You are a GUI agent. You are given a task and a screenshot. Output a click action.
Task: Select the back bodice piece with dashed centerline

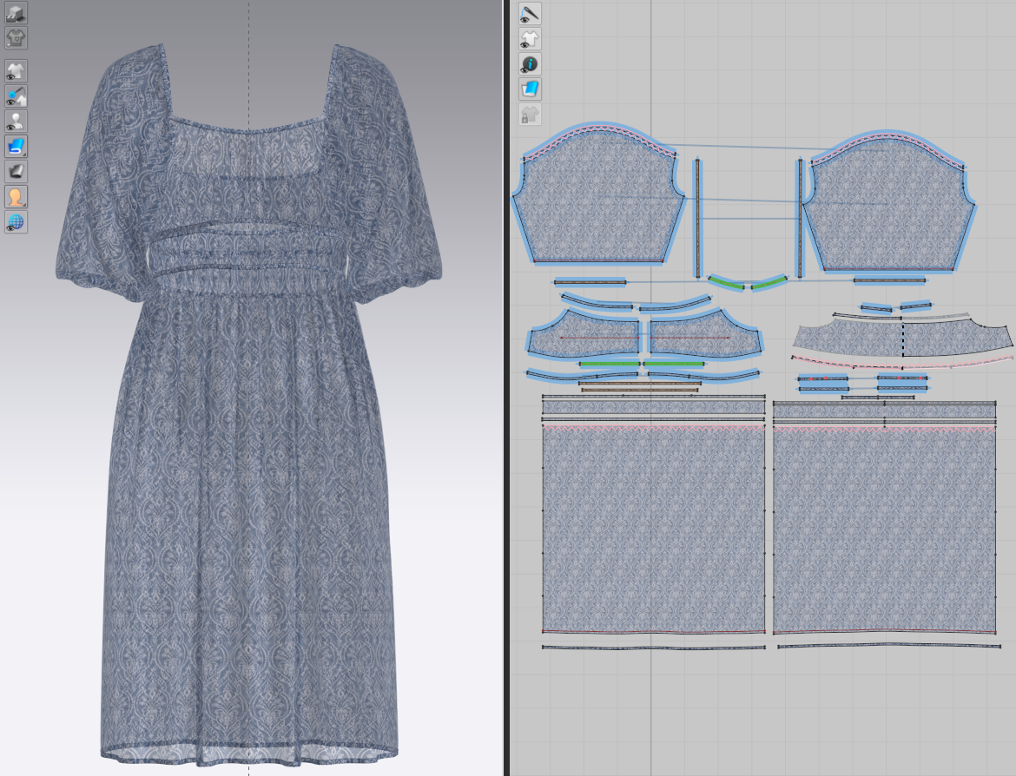tap(902, 337)
